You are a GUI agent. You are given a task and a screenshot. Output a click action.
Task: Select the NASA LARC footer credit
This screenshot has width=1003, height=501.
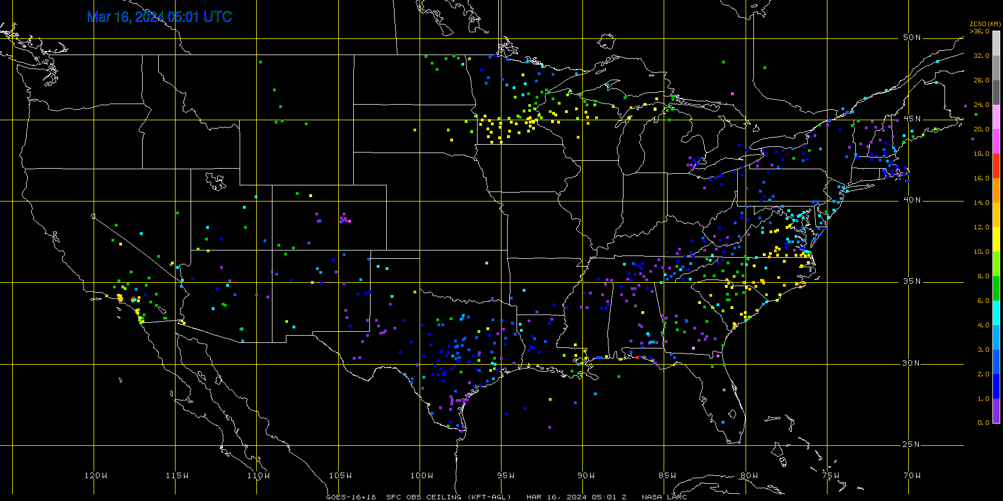tap(664, 497)
